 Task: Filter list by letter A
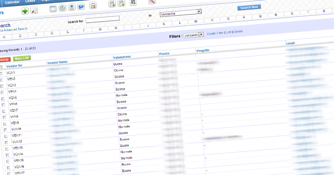pos(4,37)
